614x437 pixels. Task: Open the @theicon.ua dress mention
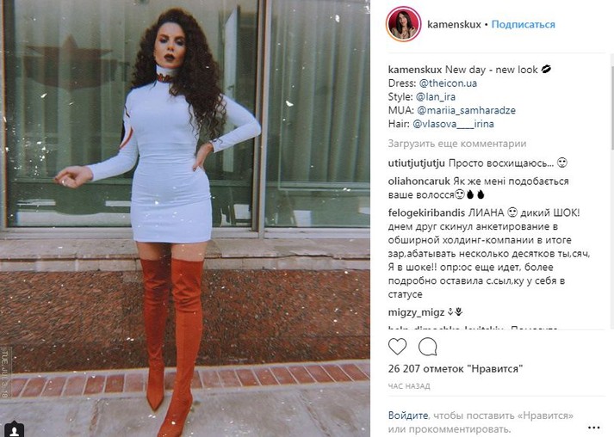[x=448, y=83]
